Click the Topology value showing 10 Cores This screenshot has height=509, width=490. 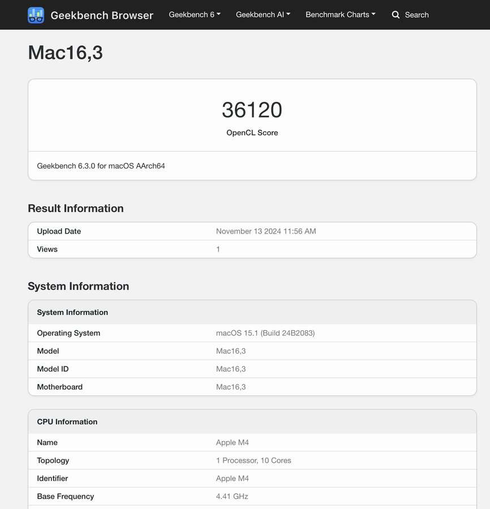pos(253,460)
